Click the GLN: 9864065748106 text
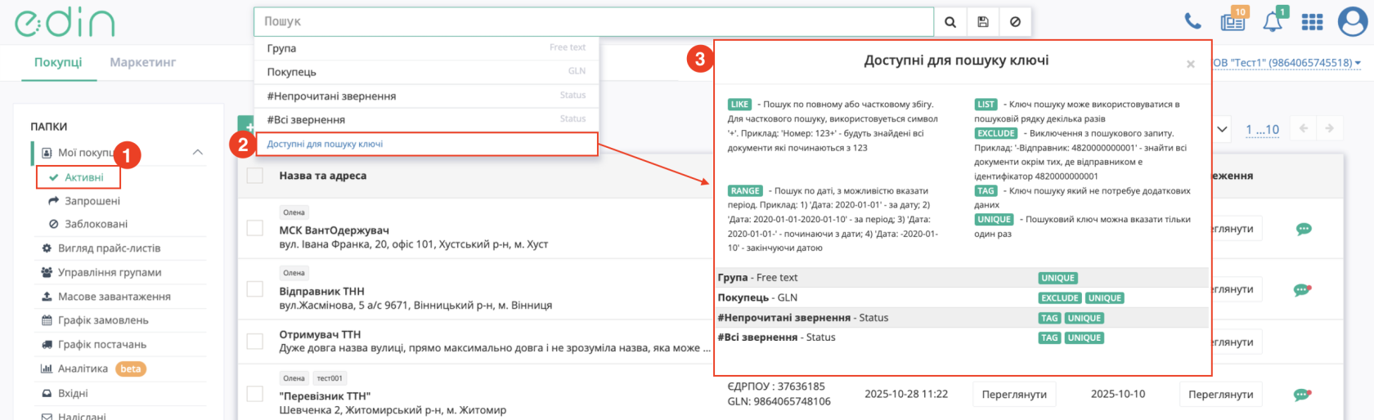 [x=779, y=401]
